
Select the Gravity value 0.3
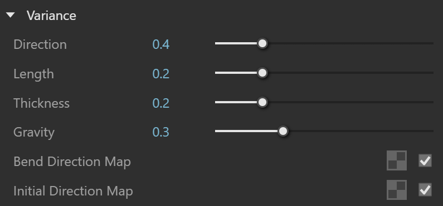pos(160,132)
